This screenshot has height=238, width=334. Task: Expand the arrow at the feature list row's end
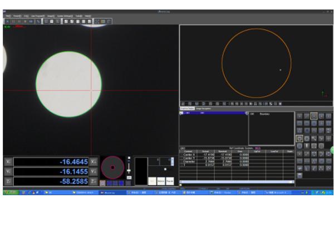coord(245,113)
